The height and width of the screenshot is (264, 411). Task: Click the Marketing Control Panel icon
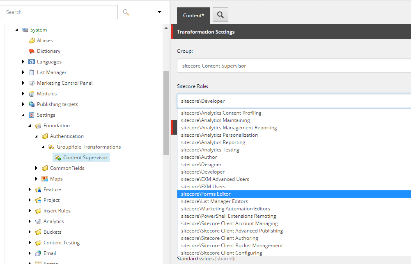[32, 83]
